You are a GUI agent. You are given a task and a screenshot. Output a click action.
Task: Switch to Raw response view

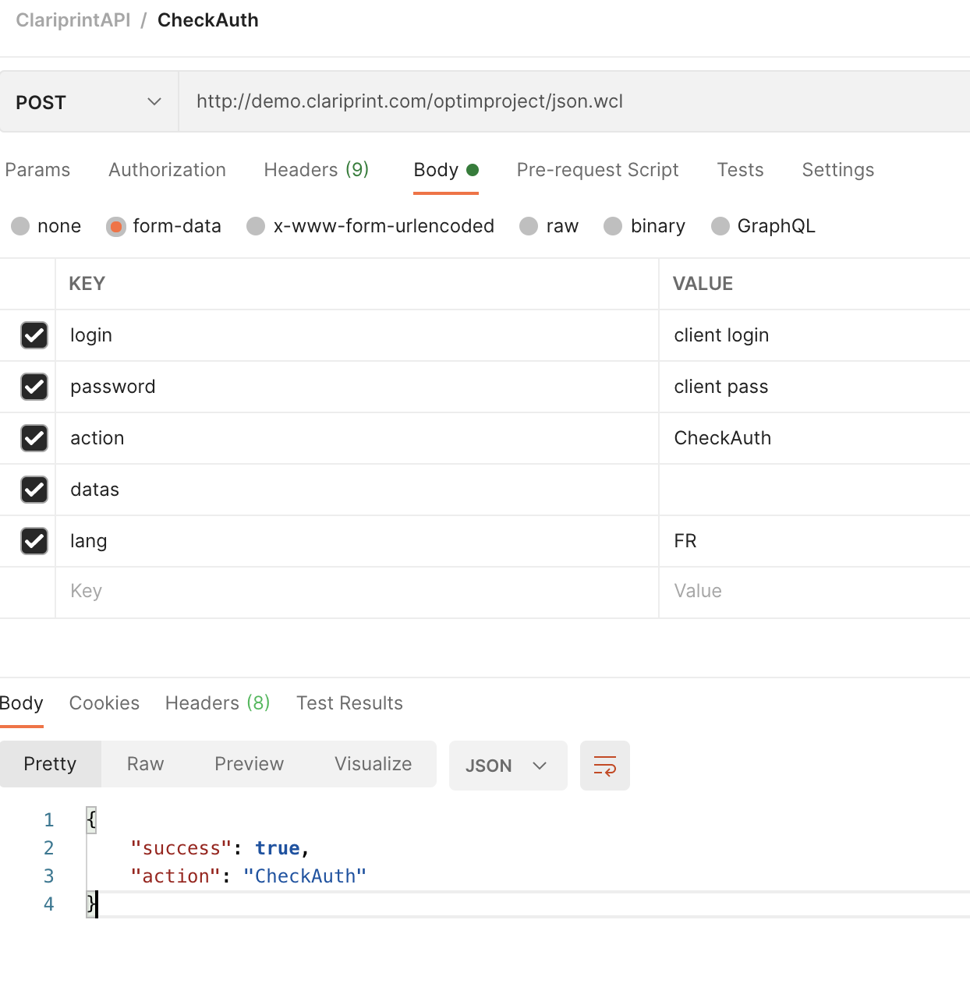coord(145,764)
